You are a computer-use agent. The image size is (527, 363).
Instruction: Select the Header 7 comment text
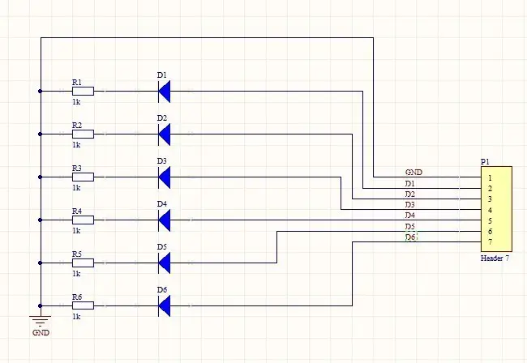tap(495, 258)
